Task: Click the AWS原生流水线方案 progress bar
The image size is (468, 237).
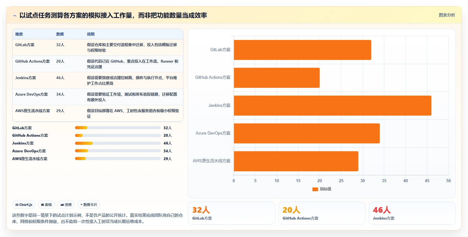Action: coord(118,159)
